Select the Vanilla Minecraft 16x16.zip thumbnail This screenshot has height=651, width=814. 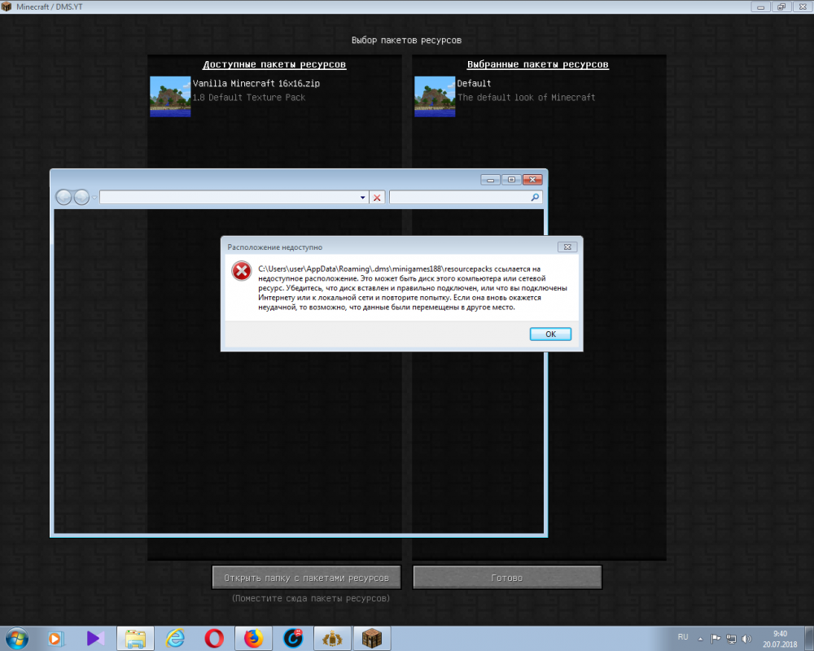pyautogui.click(x=170, y=97)
